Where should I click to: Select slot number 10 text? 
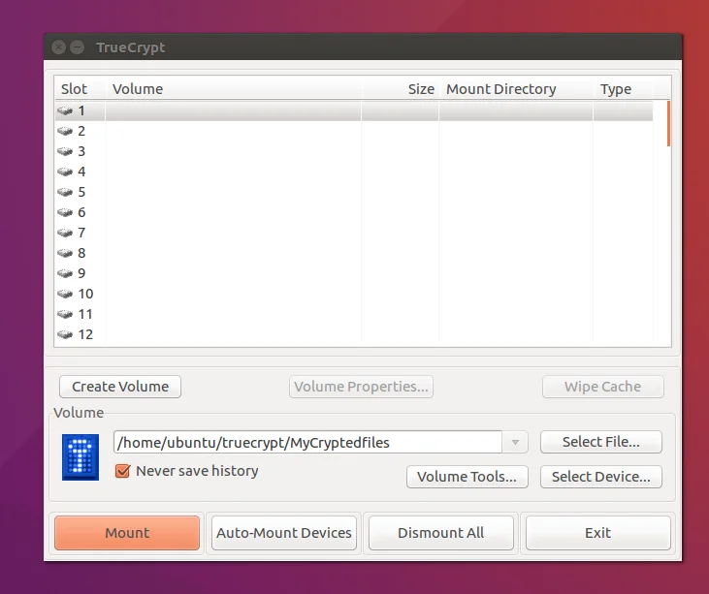tap(85, 294)
